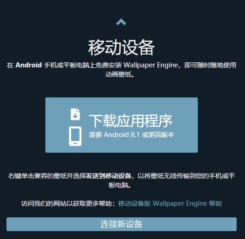Click the file download icon
The image size is (245, 239).
pos(75,114)
